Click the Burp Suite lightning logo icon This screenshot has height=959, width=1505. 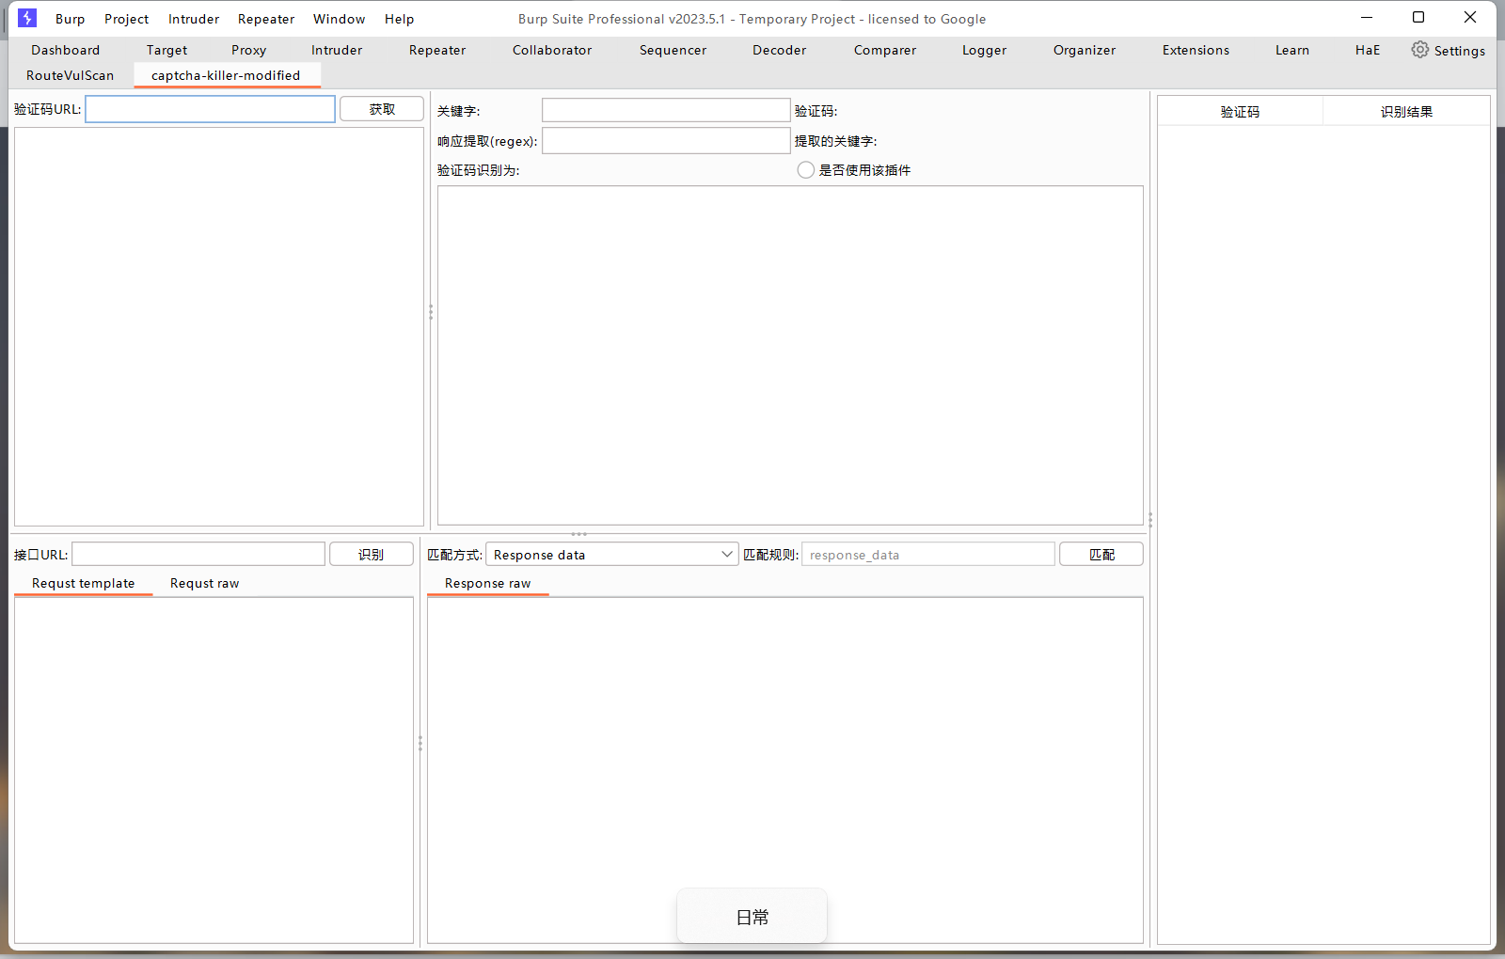click(27, 18)
